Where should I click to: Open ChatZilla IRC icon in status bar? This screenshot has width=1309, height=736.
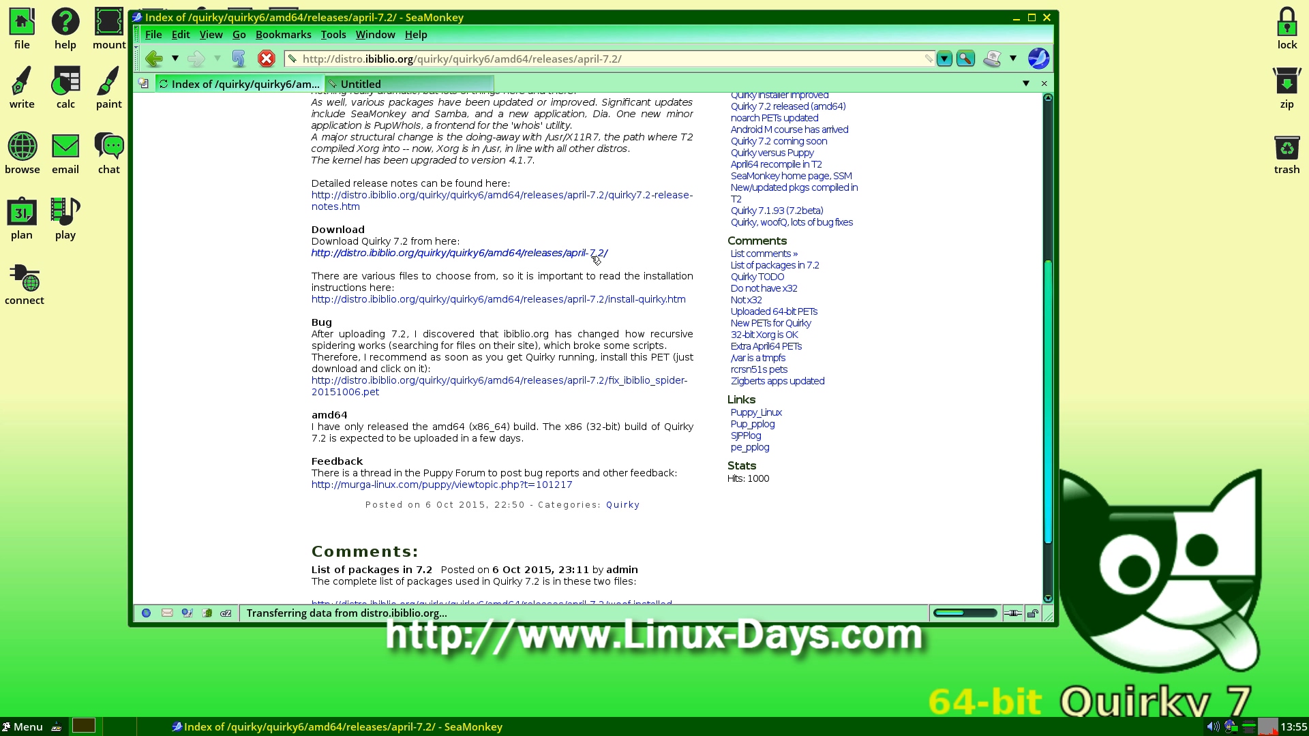(x=226, y=613)
